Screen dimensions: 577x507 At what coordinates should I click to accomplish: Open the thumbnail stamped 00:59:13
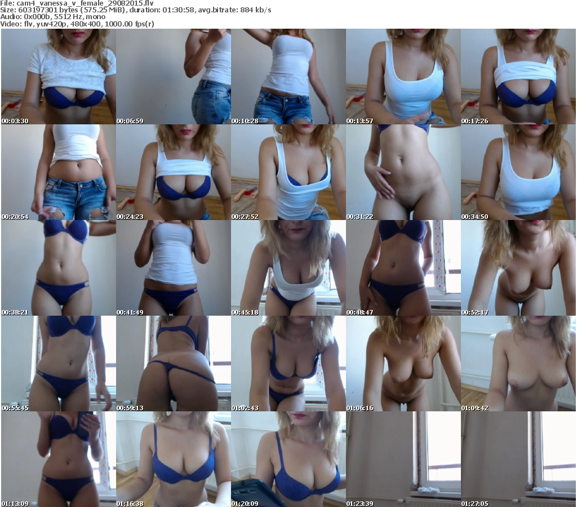174,363
